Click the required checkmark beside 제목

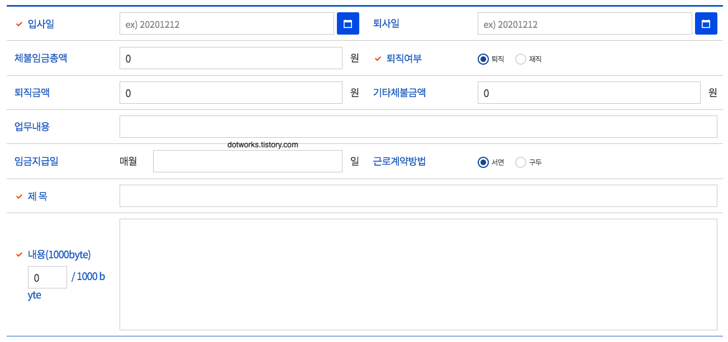pos(20,196)
